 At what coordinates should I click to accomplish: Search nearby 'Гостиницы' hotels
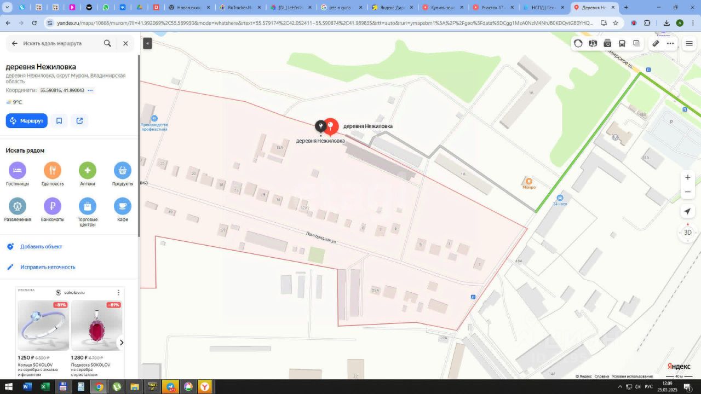pos(18,174)
